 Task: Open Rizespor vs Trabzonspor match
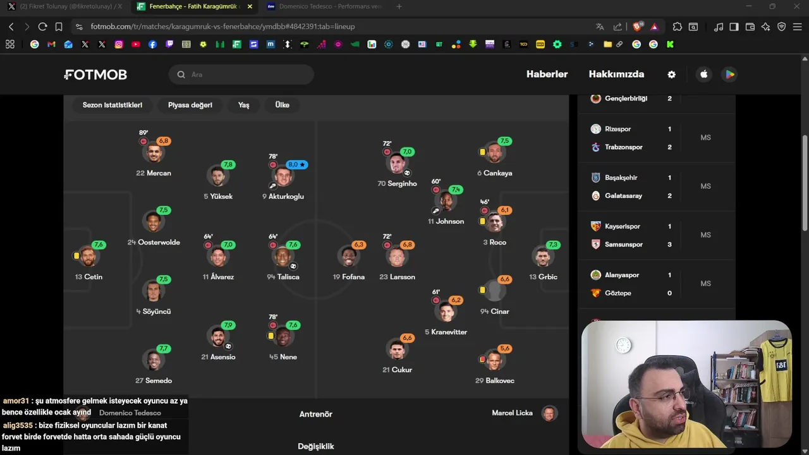click(x=657, y=138)
